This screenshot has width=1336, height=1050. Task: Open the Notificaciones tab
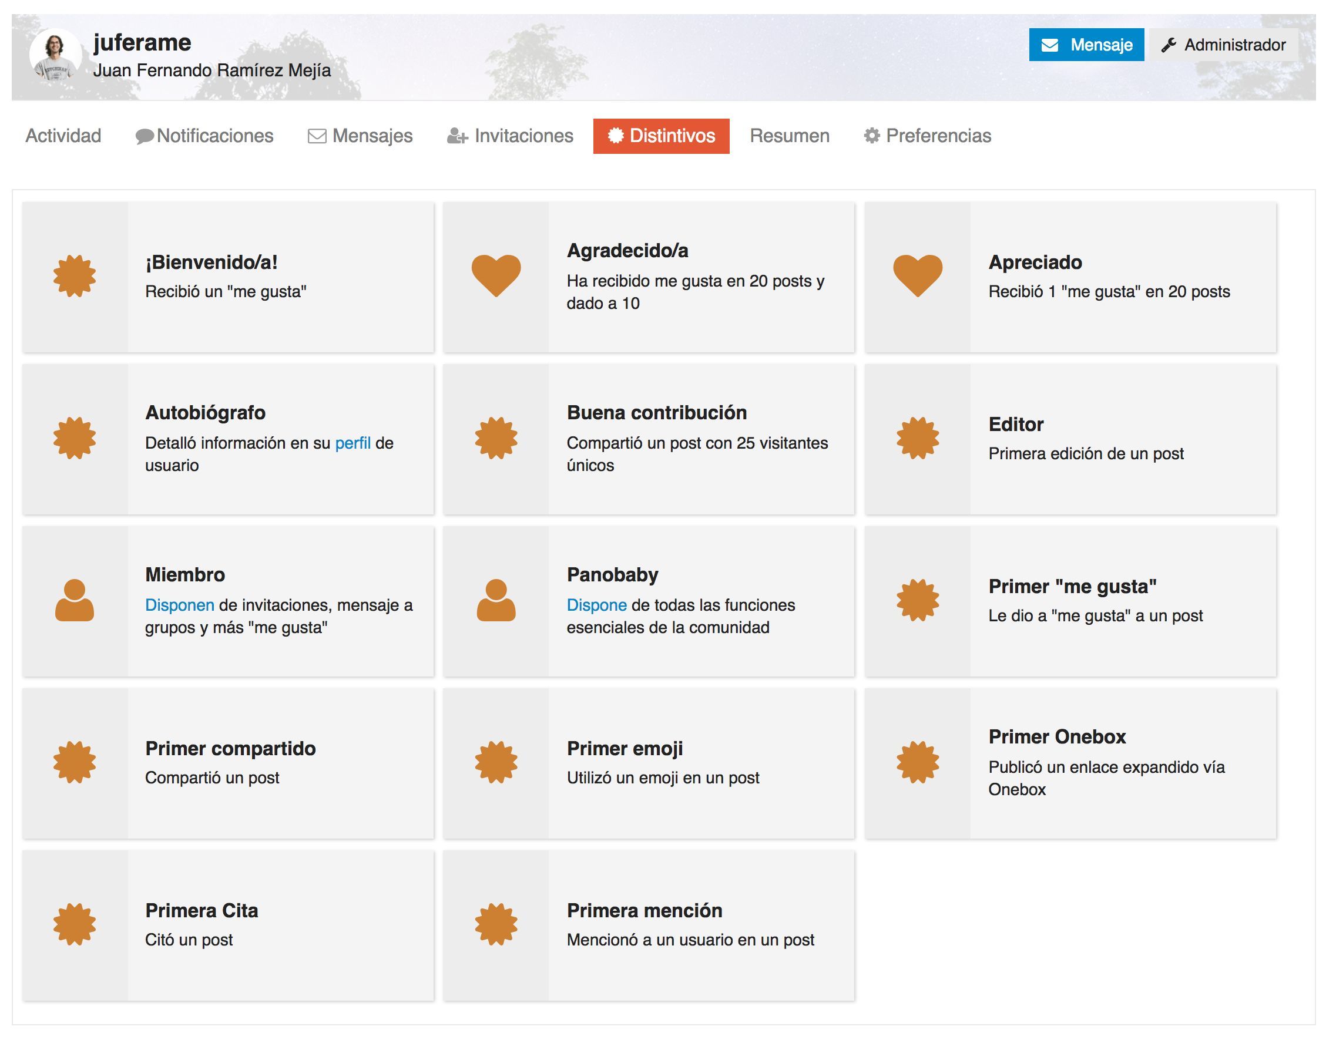coord(204,136)
